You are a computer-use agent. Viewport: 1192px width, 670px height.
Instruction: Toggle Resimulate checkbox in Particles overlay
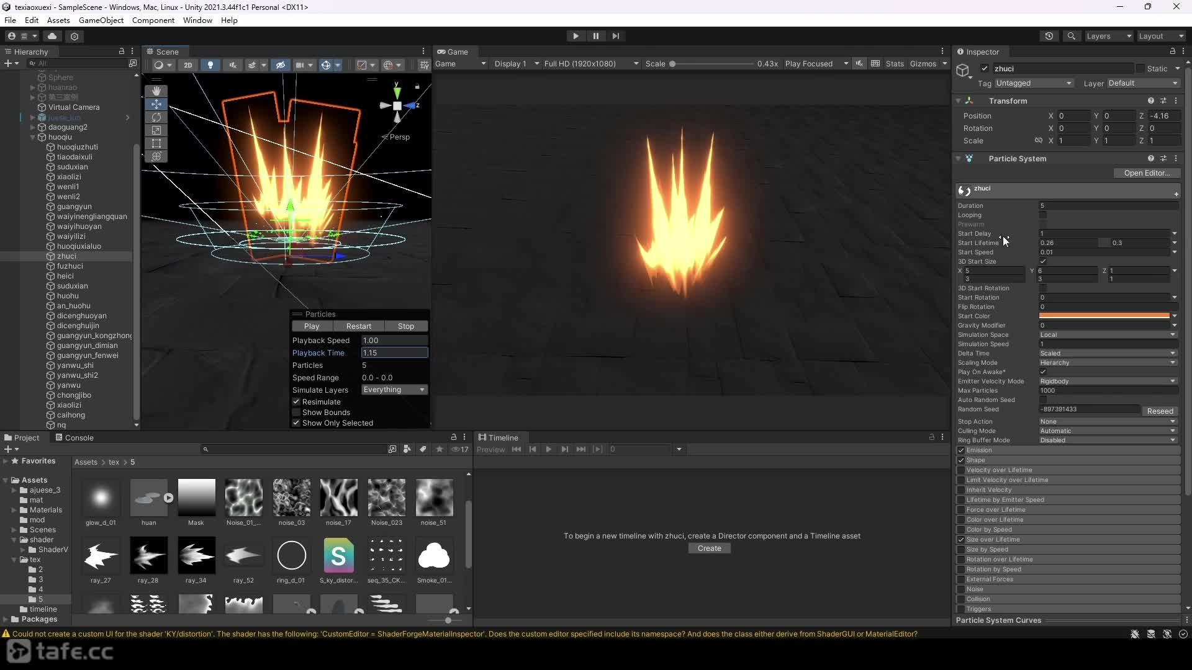pos(296,402)
